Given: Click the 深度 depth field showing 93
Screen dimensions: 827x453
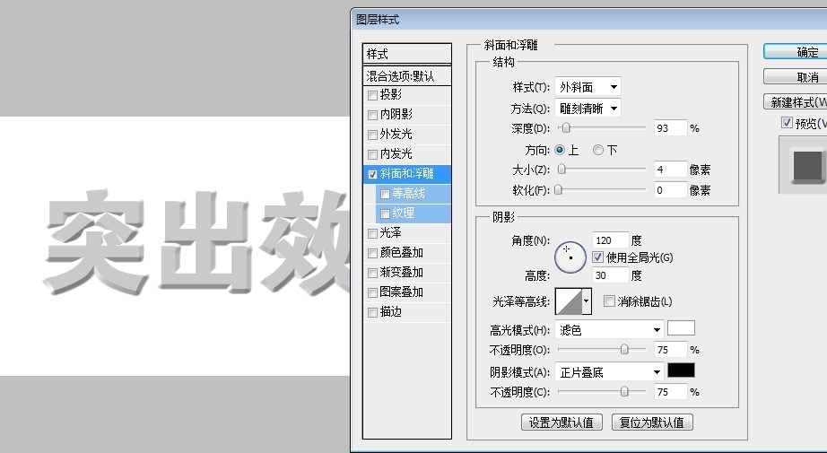Looking at the screenshot, I should pyautogui.click(x=670, y=128).
